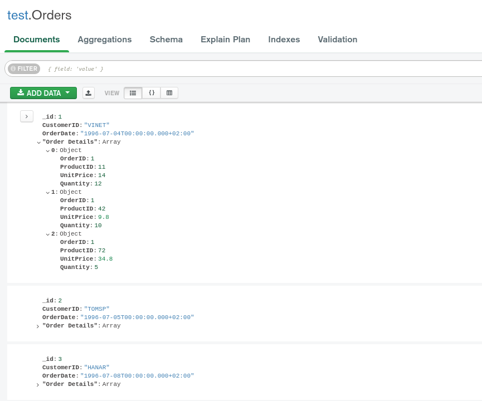Screen dimensions: 482x401
Task: Open the Schema tab
Action: point(166,40)
